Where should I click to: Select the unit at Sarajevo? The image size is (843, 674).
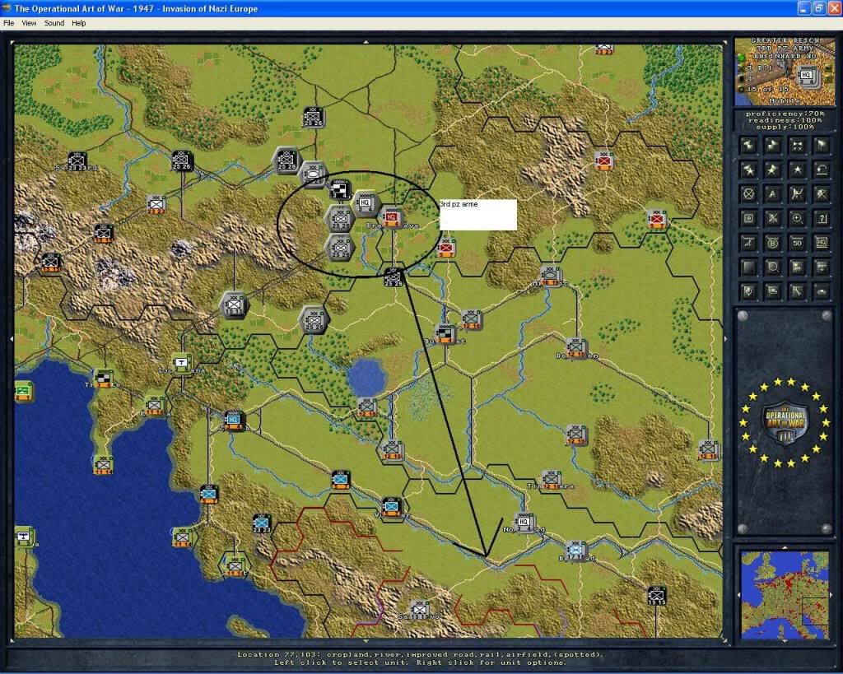point(419,610)
